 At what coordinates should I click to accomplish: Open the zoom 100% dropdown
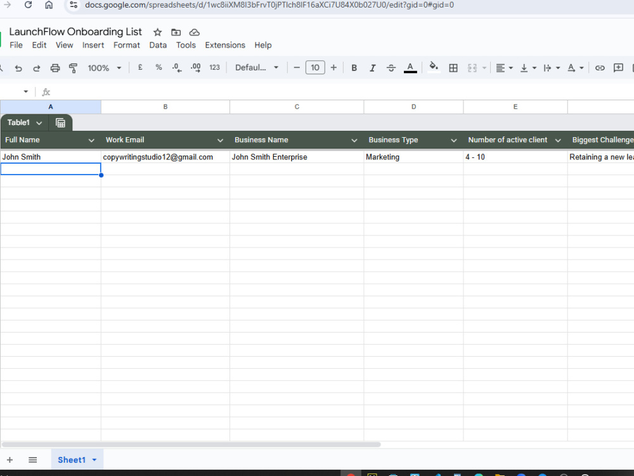(105, 68)
